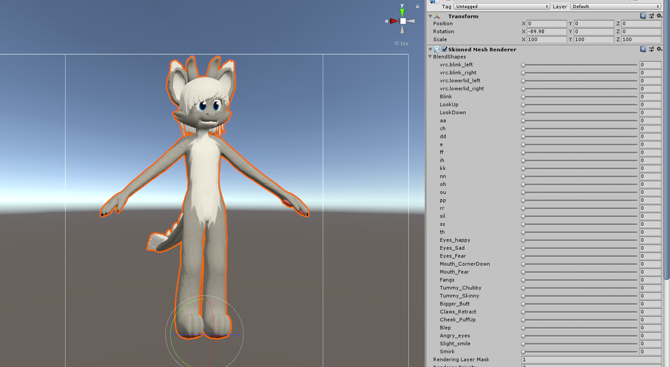Toggle the scene gizmo lock icon
The image size is (670, 367).
pyautogui.click(x=417, y=6)
